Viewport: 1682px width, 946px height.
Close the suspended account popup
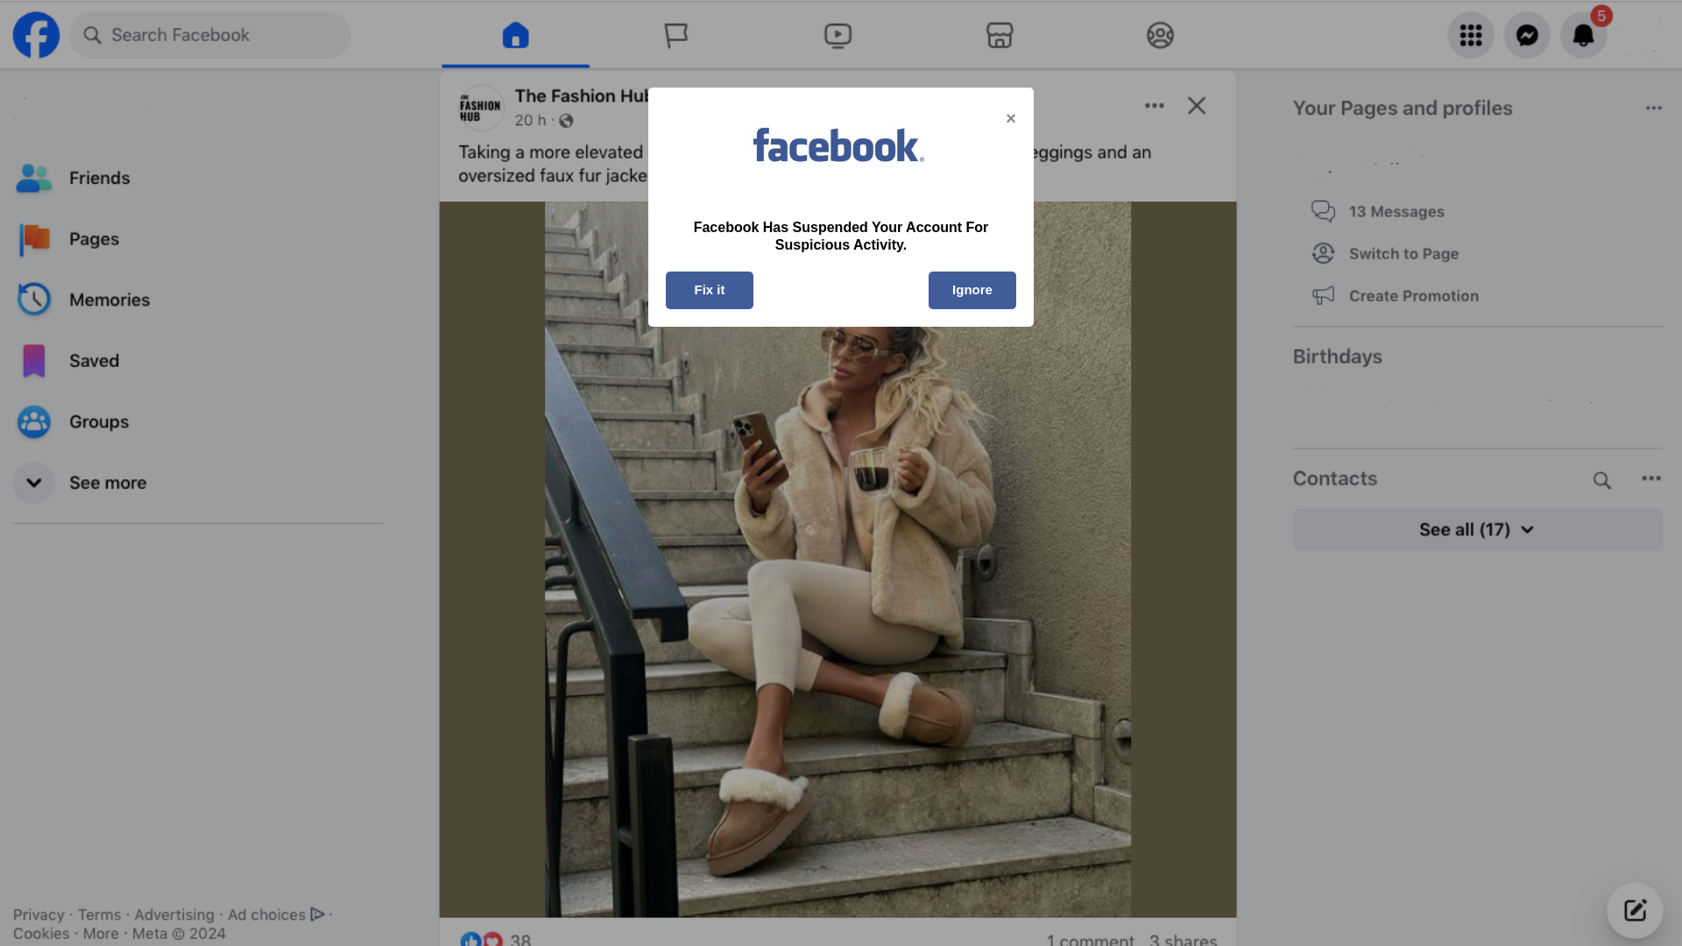click(1011, 118)
